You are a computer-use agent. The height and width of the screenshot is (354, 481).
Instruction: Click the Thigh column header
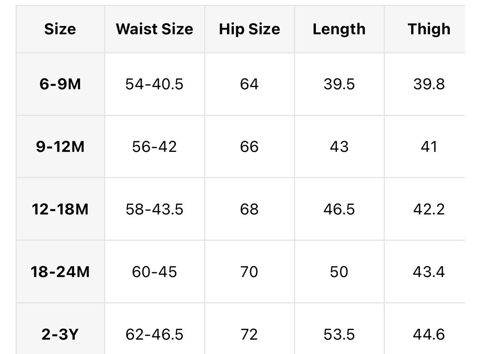[429, 29]
